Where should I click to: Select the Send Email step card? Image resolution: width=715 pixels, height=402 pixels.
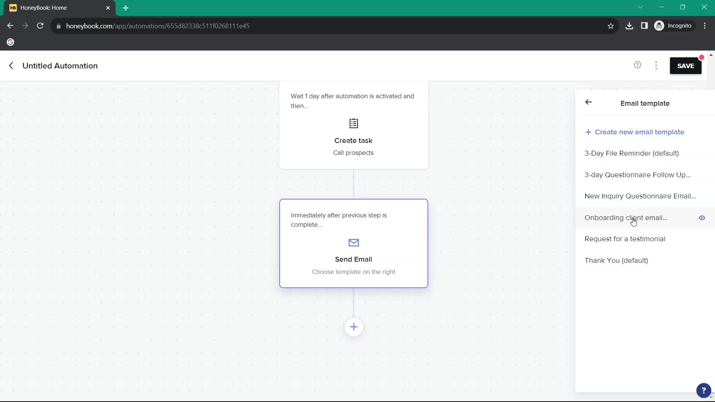(x=353, y=243)
